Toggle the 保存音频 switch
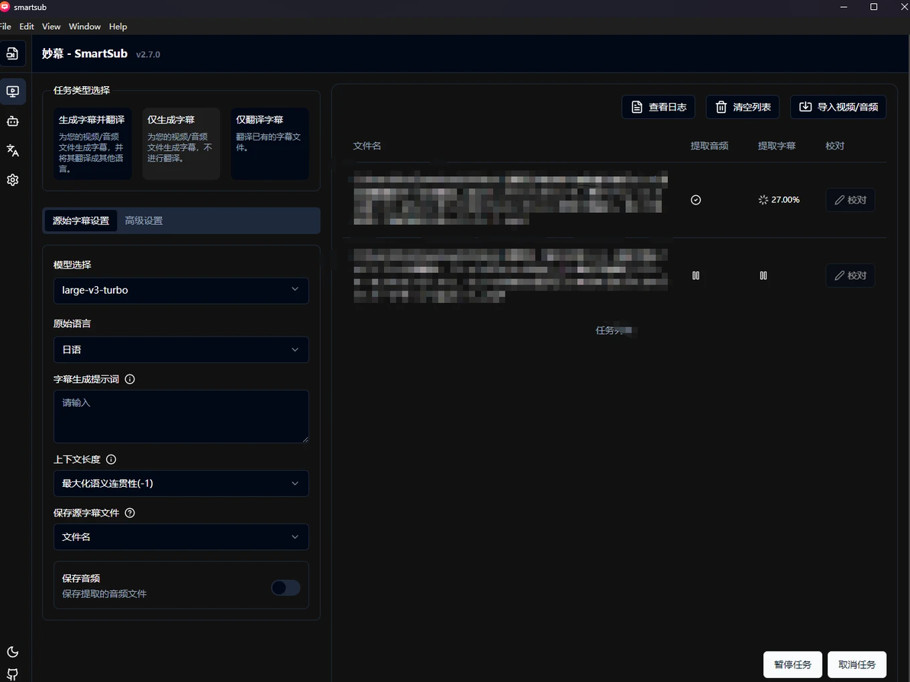 click(x=286, y=587)
